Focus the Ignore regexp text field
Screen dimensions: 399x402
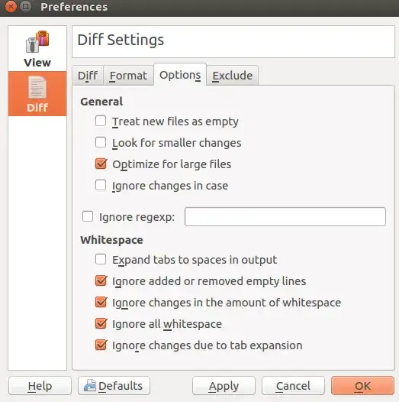(x=285, y=216)
